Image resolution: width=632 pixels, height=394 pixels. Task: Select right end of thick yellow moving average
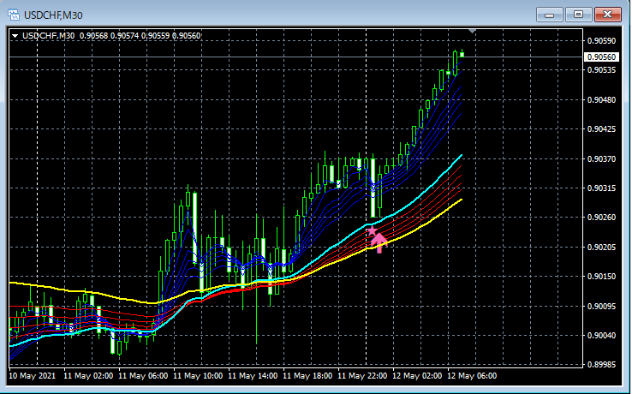coord(461,200)
